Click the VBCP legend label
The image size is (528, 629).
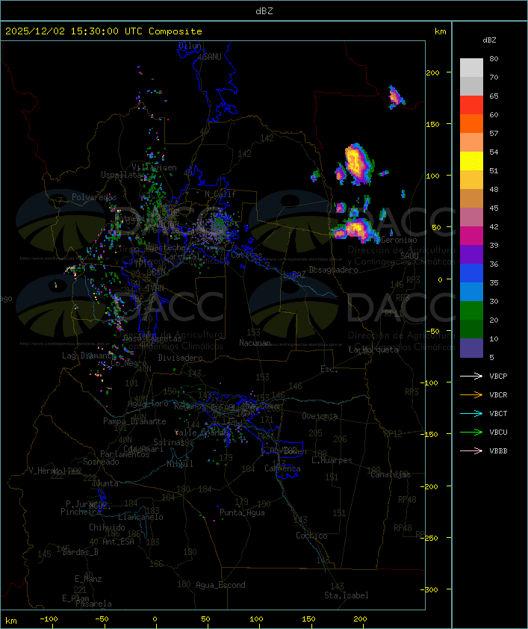point(498,376)
